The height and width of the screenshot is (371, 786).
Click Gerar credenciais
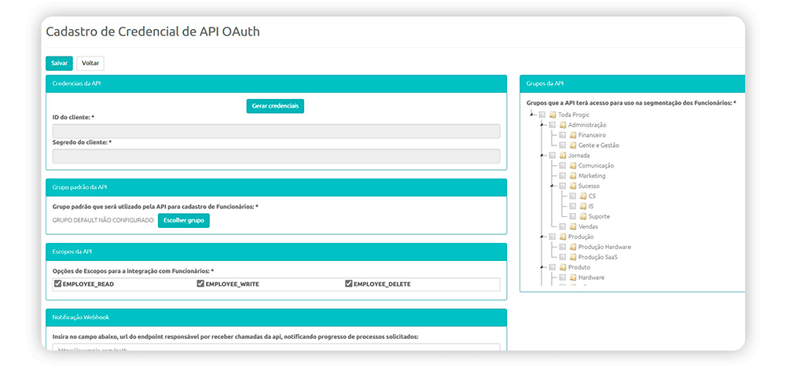275,106
